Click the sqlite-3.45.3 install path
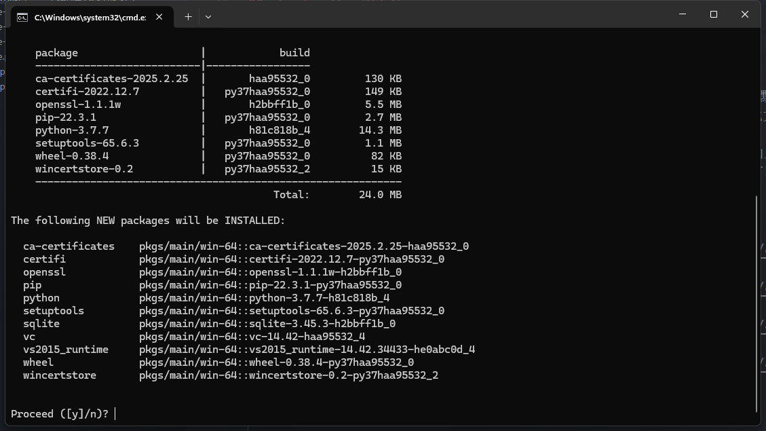 coord(267,324)
